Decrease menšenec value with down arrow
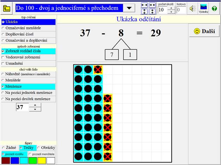Image resolution: width=221 pixels, height=165 pixels. point(35,109)
